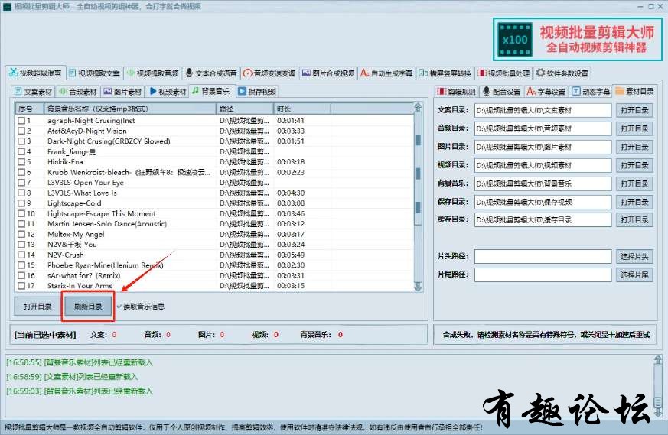This screenshot has width=668, height=435.
Task: Click the microphone icon on 文本合成语音 tab
Action: [189, 73]
